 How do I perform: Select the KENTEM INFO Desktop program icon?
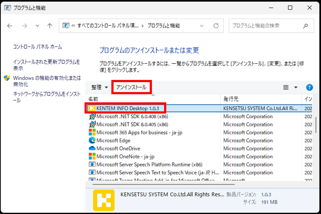92,108
